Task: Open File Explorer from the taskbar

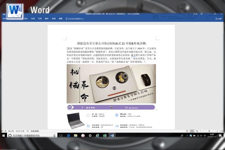Action: click(x=76, y=135)
